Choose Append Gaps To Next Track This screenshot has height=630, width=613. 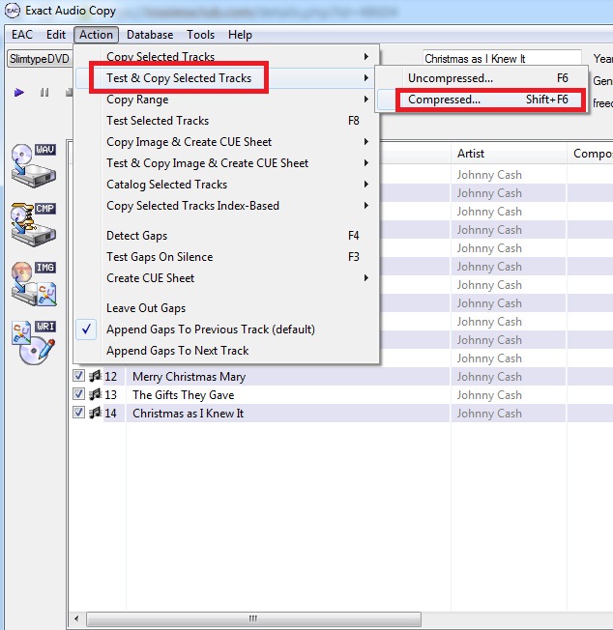[226, 351]
